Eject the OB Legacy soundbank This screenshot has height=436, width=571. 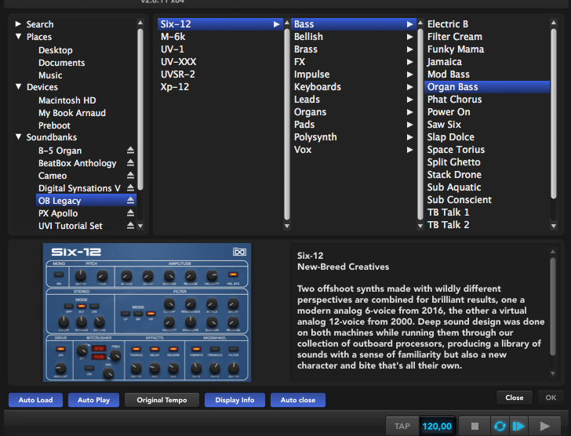click(130, 201)
